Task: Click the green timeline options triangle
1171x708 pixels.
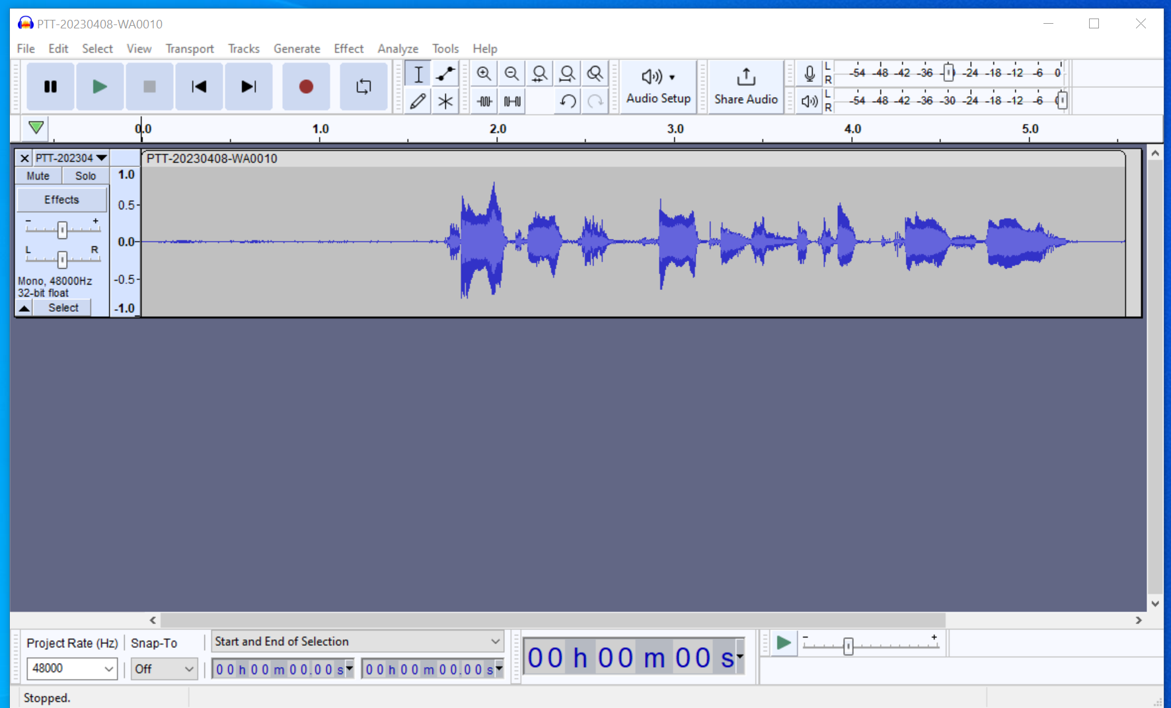Action: [36, 127]
